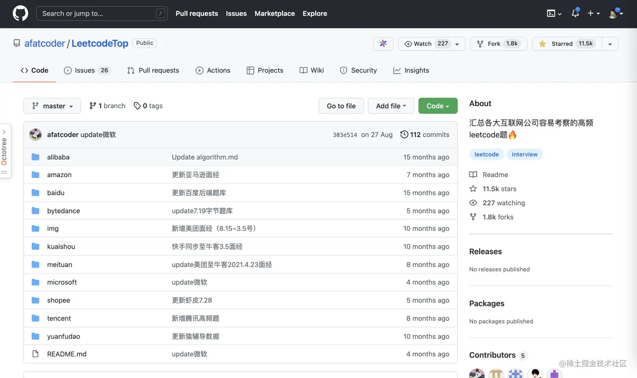Screen dimensions: 637x378
Task: Toggle the Starred button
Action: [567, 44]
